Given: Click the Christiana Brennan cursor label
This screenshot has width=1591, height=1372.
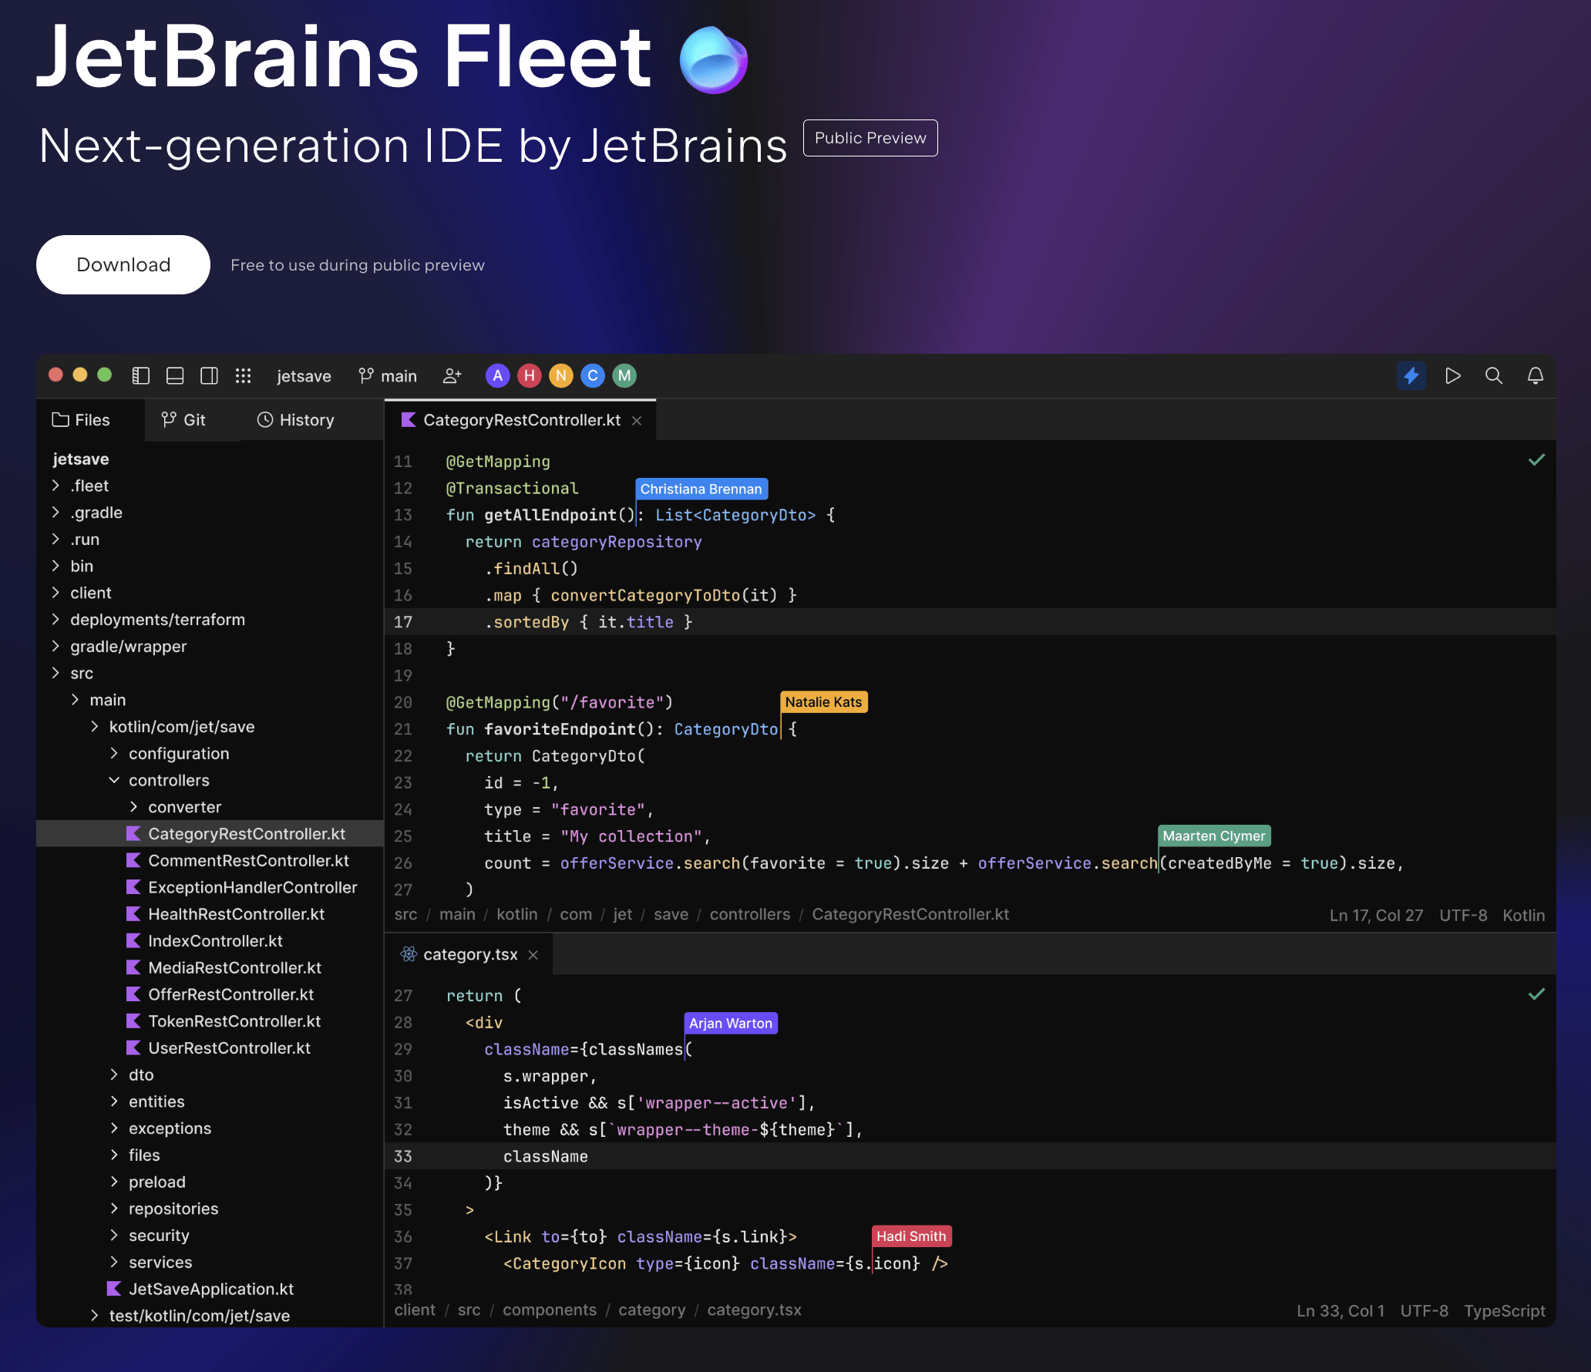Looking at the screenshot, I should (x=701, y=489).
